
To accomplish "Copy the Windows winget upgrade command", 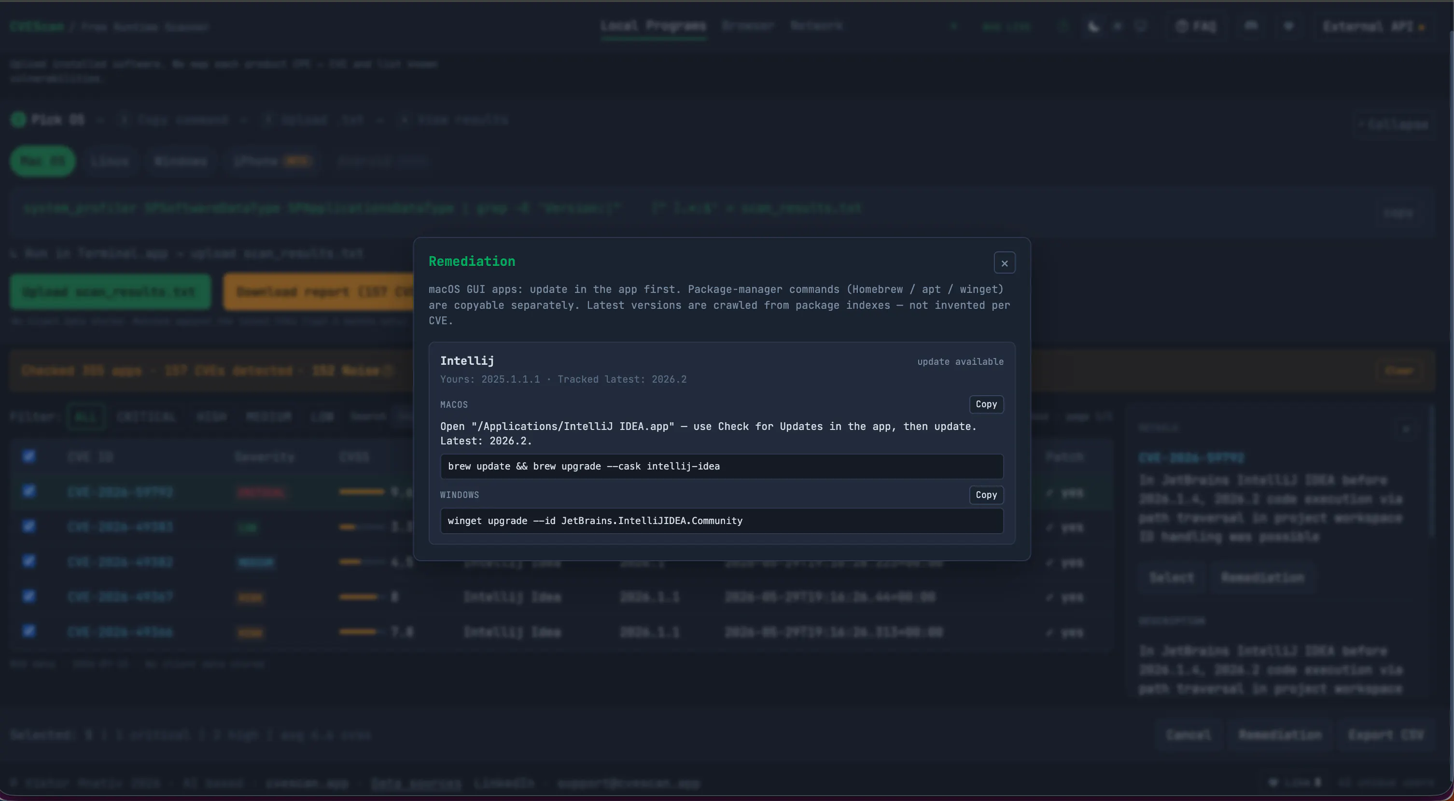I will coord(986,495).
